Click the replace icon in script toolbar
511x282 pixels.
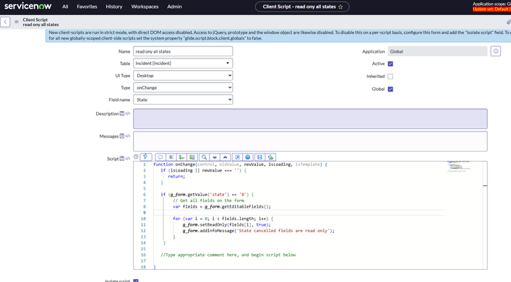(182, 157)
